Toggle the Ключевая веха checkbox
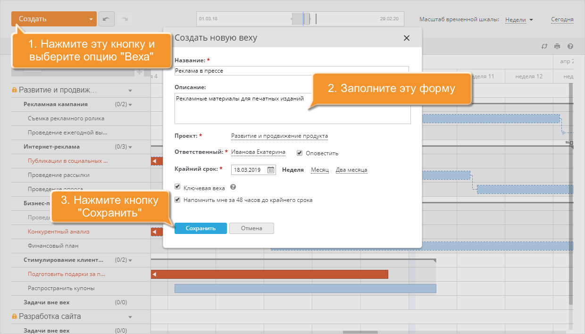585x334 pixels. point(177,187)
